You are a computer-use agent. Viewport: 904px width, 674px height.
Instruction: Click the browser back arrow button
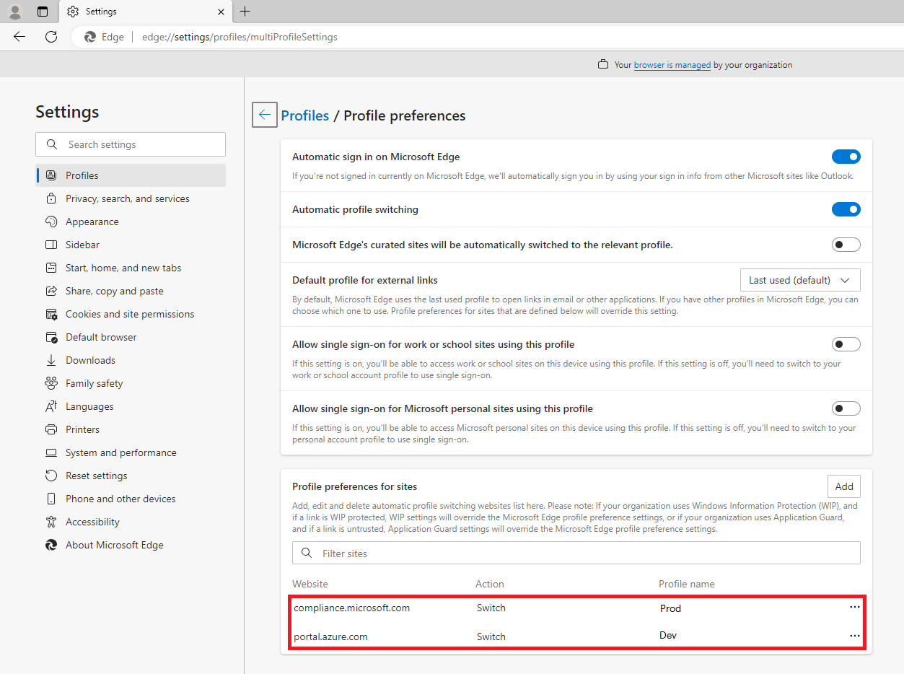(x=19, y=37)
